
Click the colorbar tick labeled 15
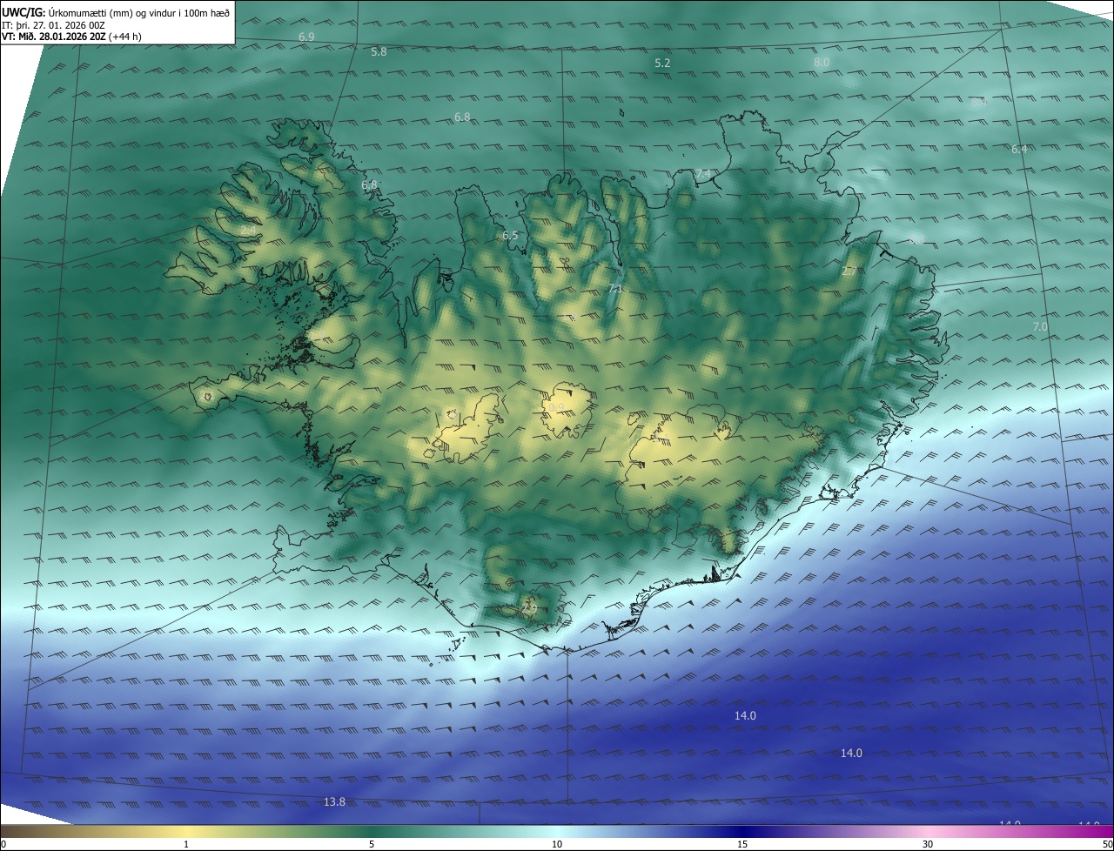tap(742, 844)
